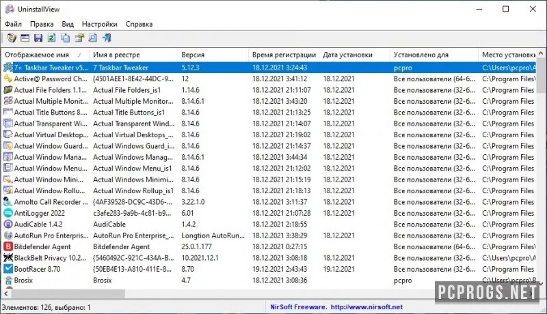
Task: Click the Uninstall recycle bin toolbar icon
Action: [x=12, y=38]
